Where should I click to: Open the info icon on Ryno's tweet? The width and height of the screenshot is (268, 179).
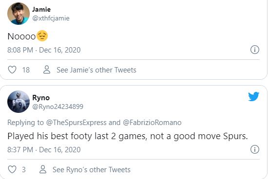point(255,149)
